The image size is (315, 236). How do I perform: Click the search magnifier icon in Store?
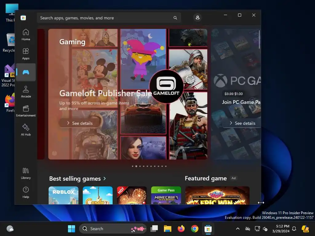tap(175, 18)
